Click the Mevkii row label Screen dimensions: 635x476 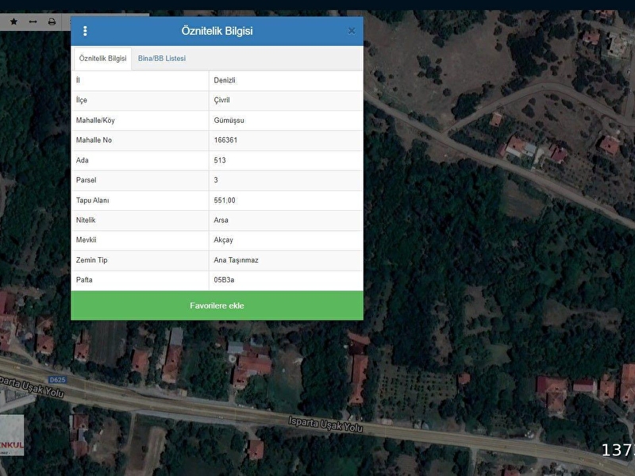[x=86, y=240]
